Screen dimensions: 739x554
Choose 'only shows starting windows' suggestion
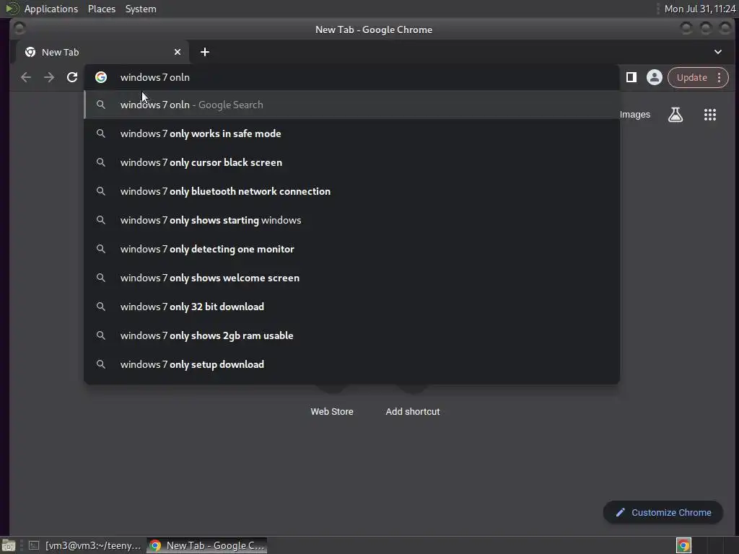351,220
